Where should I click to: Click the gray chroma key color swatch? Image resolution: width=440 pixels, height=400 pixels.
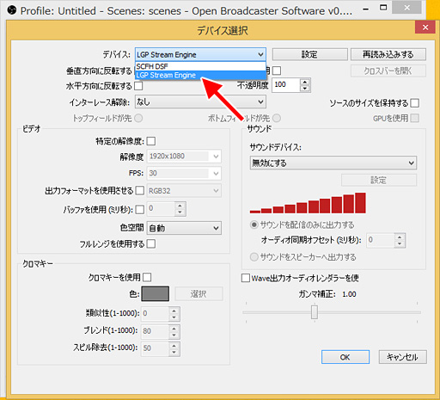click(x=155, y=293)
